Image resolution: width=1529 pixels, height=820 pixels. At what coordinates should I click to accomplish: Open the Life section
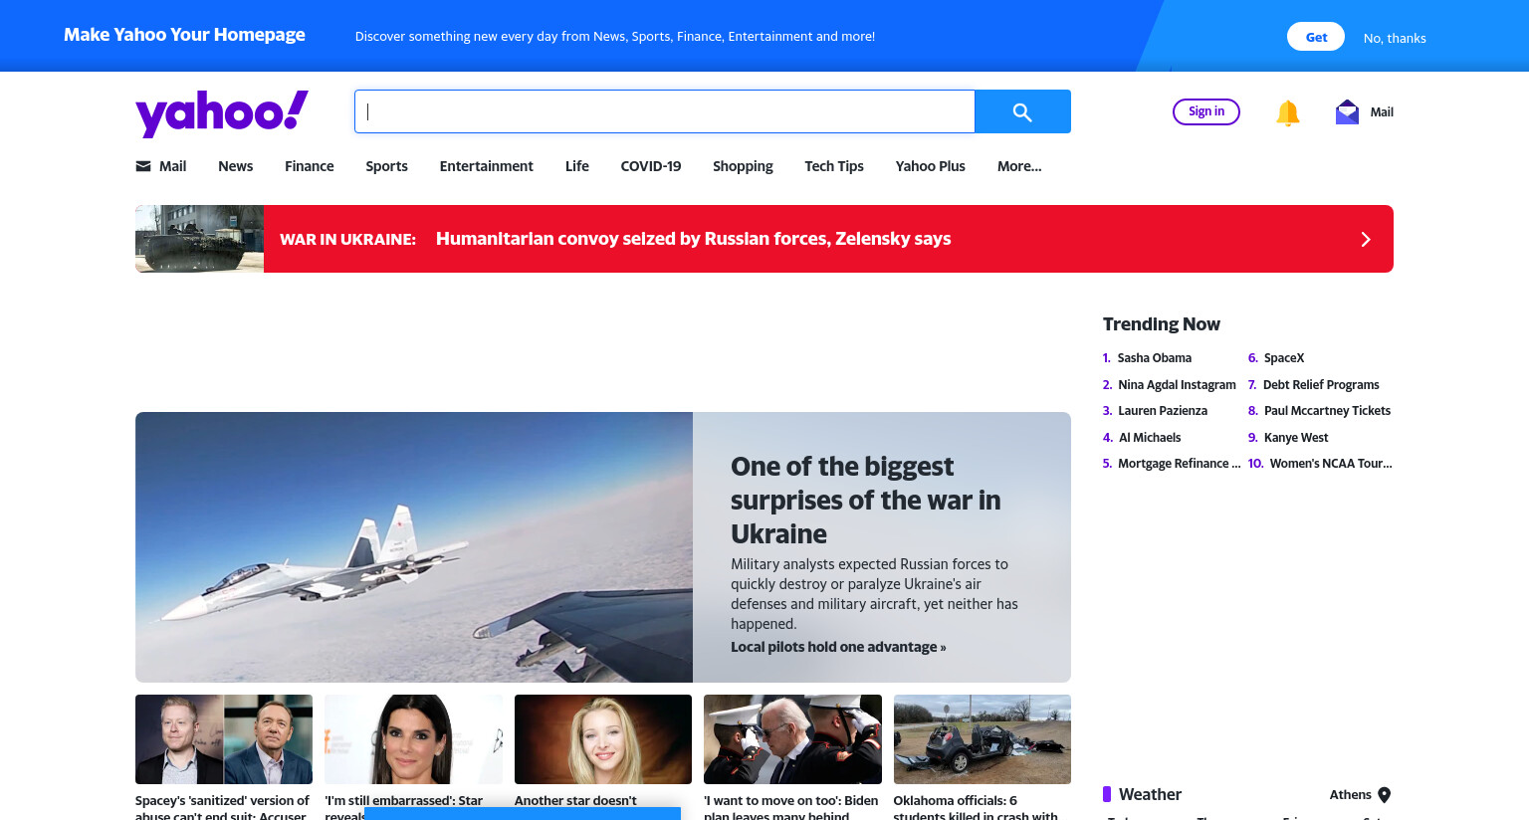[x=577, y=166]
